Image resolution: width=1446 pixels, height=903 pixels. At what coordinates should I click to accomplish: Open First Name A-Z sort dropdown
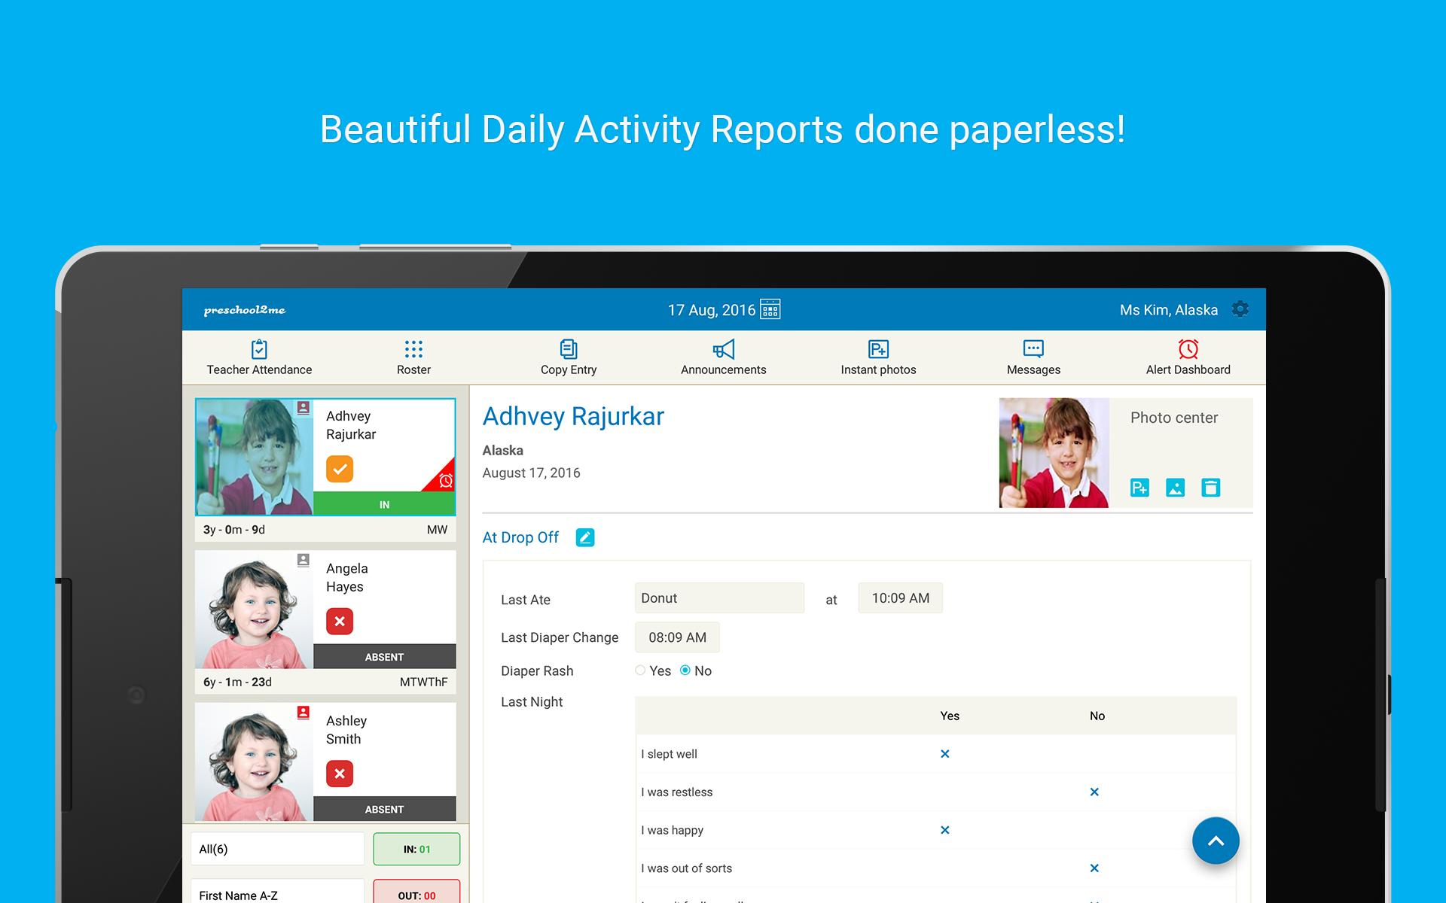[277, 892]
